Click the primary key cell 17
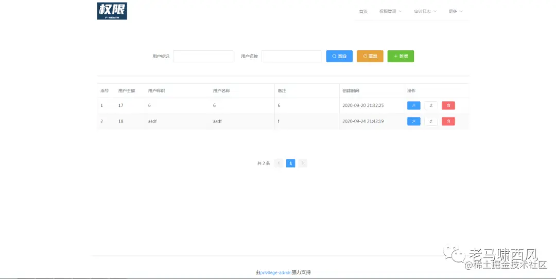This screenshot has width=556, height=279. 121,105
